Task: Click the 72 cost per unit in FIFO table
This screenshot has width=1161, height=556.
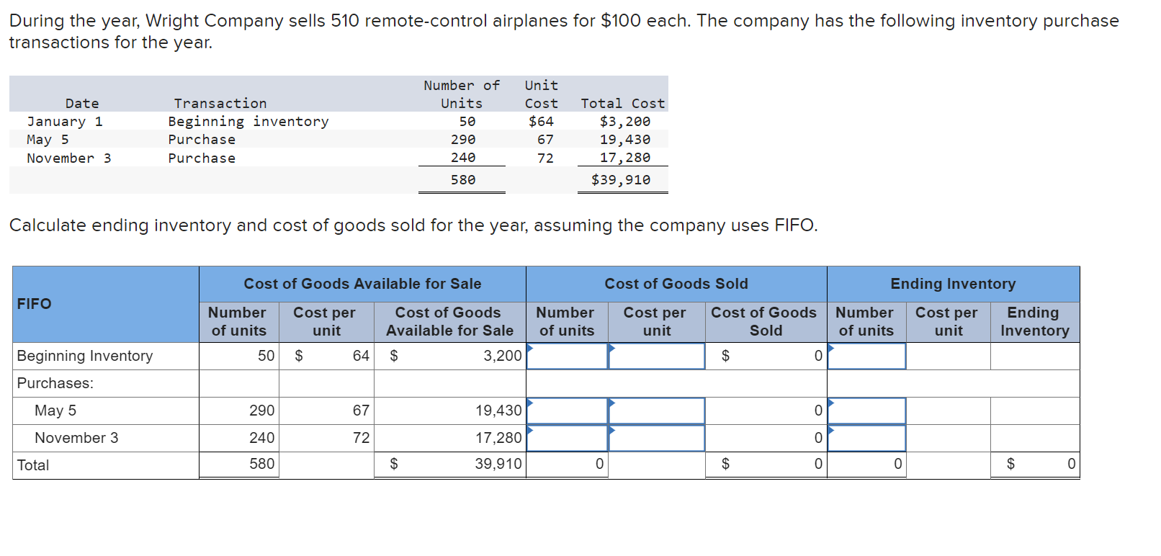Action: pos(326,438)
